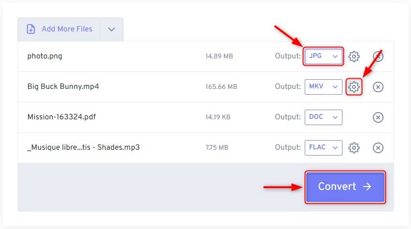Click the add-file document icon

point(31,29)
